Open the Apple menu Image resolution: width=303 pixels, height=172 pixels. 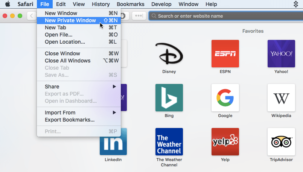click(8, 4)
